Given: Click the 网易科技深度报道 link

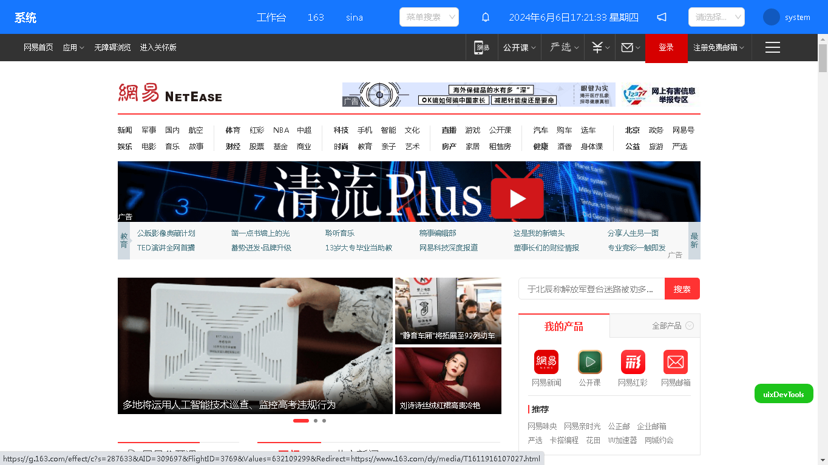Looking at the screenshot, I should (x=449, y=248).
